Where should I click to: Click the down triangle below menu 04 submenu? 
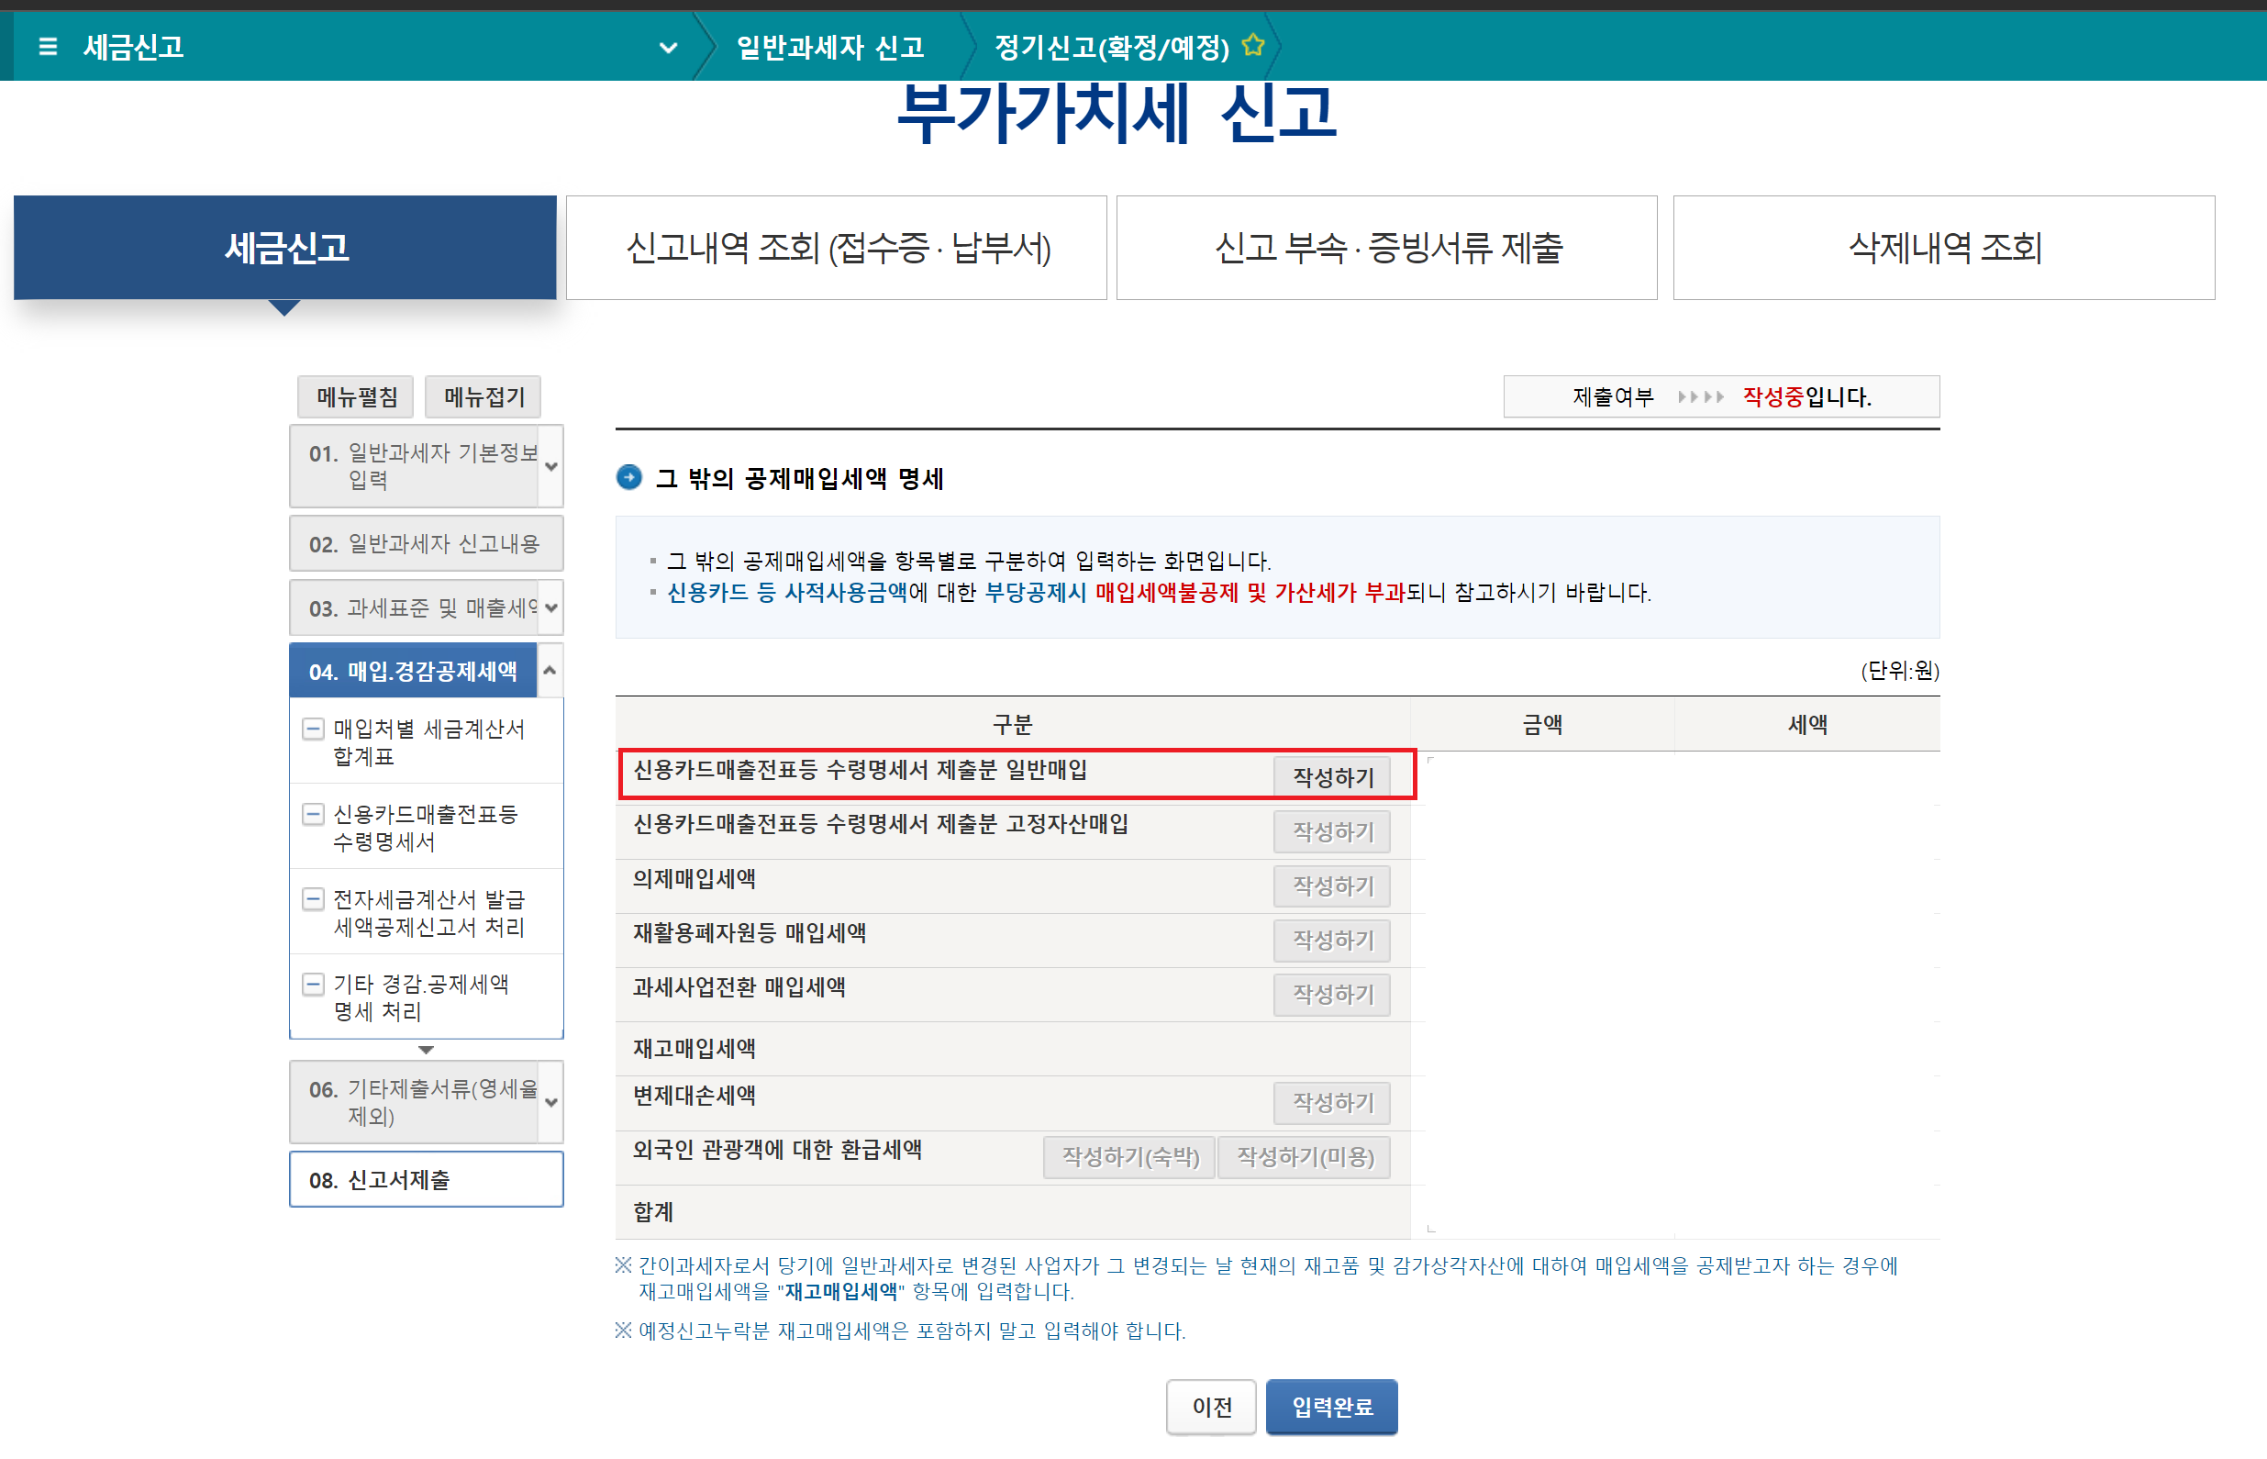coord(426,1050)
